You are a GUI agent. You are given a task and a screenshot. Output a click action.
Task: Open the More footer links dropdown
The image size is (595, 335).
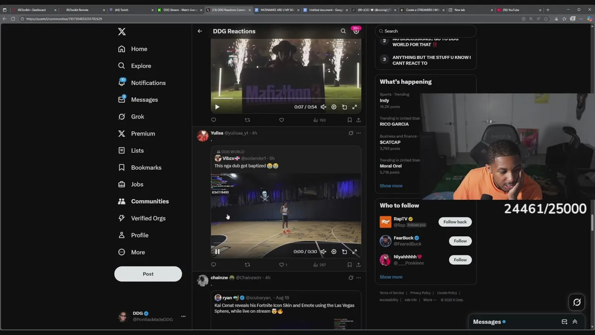point(430,300)
